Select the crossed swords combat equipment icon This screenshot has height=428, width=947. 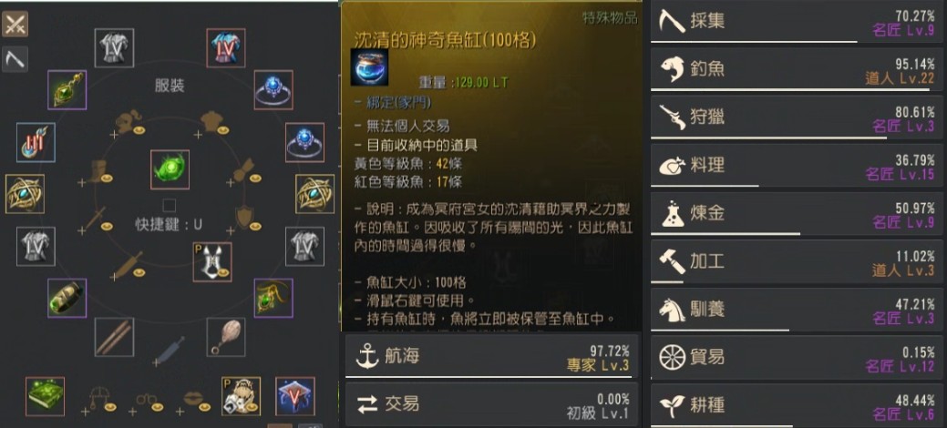pos(15,25)
